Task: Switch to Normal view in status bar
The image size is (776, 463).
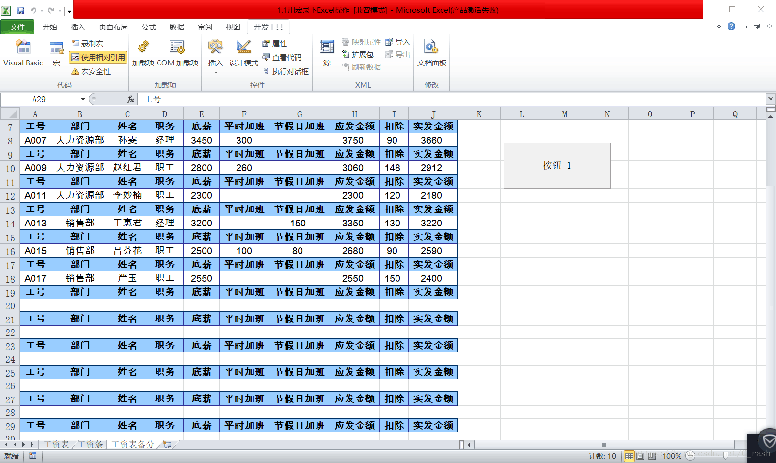Action: click(629, 456)
